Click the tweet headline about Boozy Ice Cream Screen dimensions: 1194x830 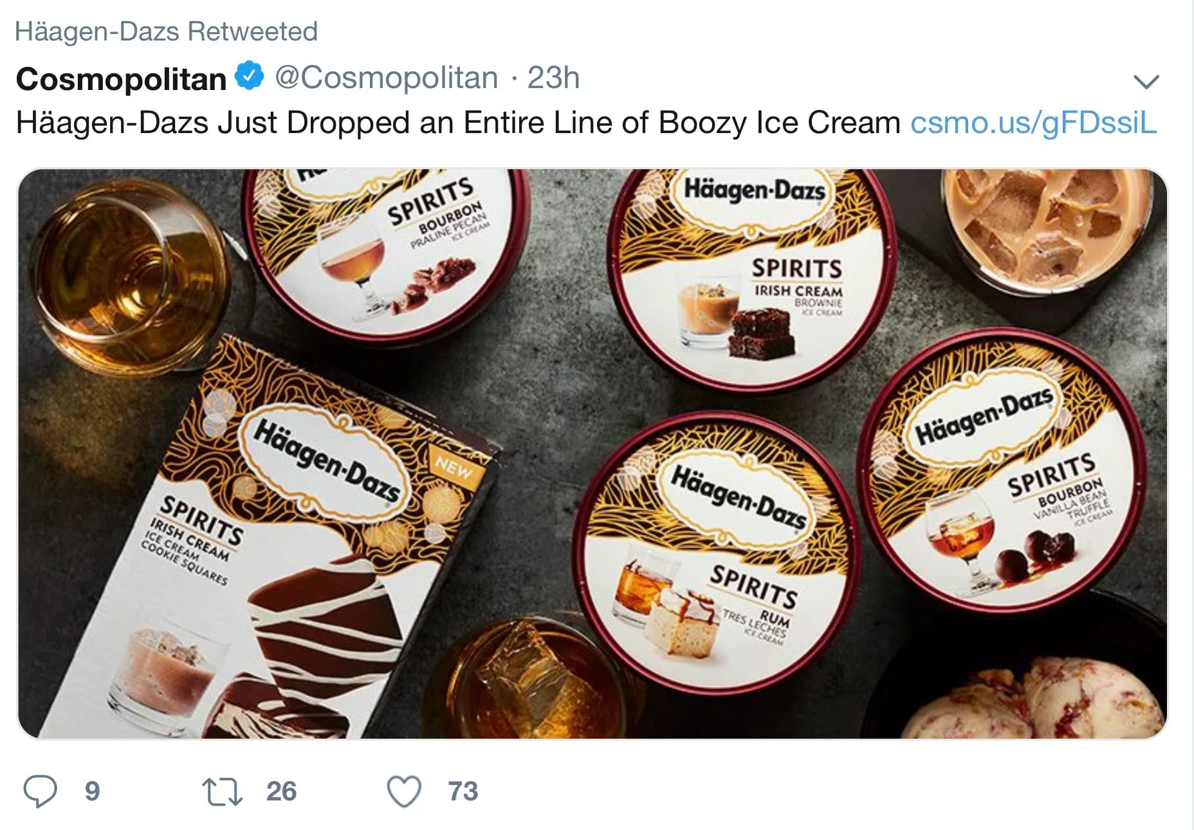pos(458,122)
